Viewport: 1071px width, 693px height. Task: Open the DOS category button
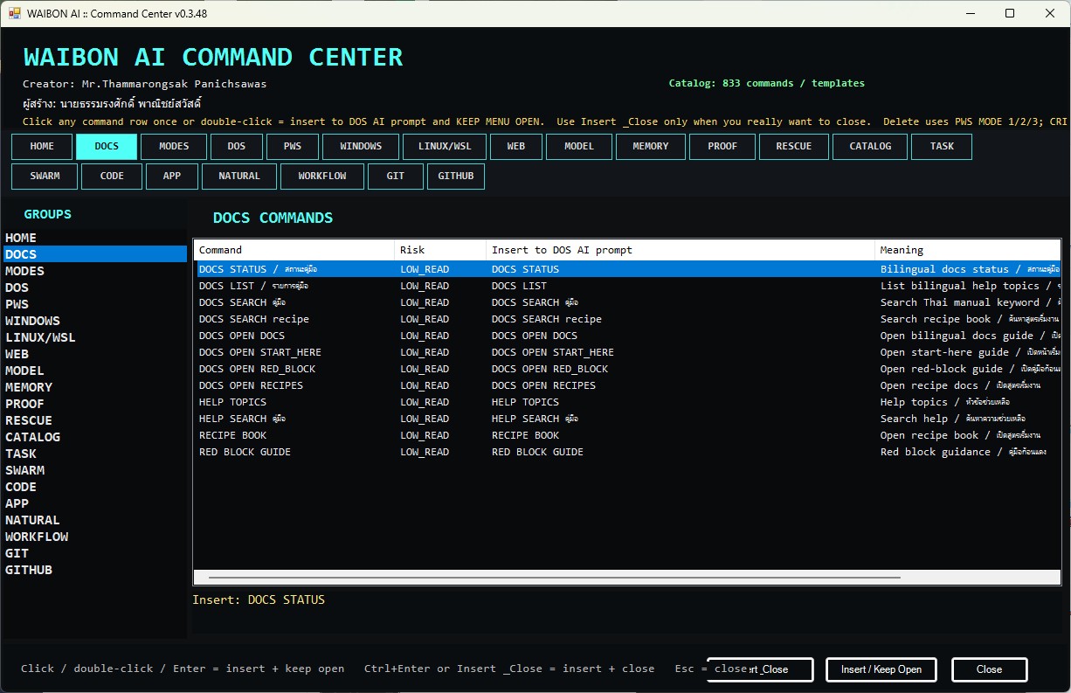pyautogui.click(x=236, y=147)
